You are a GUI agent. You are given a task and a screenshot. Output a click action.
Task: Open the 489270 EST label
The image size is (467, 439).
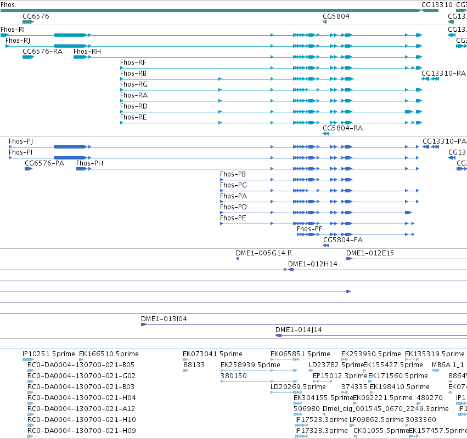[x=430, y=398]
